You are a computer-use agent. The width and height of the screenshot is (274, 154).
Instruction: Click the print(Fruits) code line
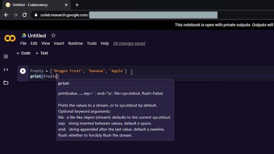click(x=45, y=76)
